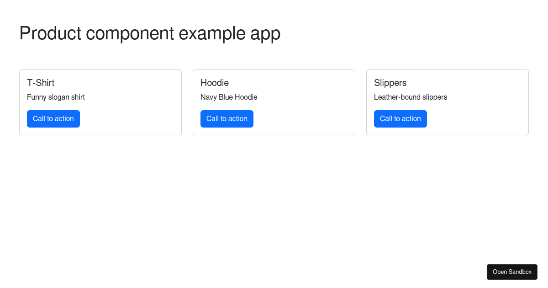Click the T-Shirt product title
The height and width of the screenshot is (288, 548).
coord(41,83)
